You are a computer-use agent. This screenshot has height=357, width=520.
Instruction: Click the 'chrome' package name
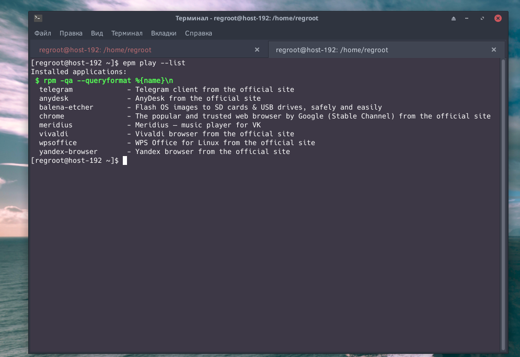[x=52, y=116]
